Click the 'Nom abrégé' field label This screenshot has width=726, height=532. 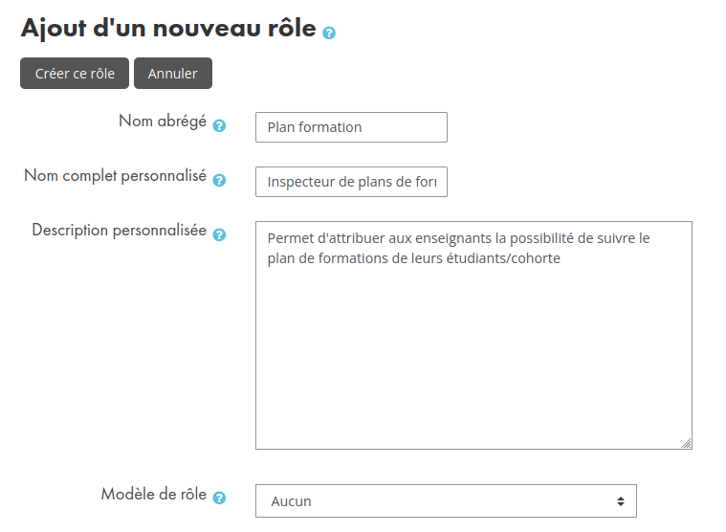click(163, 121)
